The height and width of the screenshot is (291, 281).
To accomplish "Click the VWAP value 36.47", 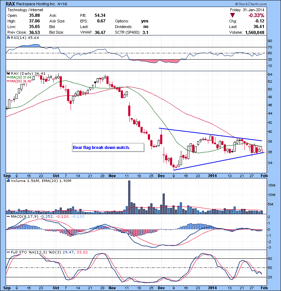I will click(x=100, y=32).
